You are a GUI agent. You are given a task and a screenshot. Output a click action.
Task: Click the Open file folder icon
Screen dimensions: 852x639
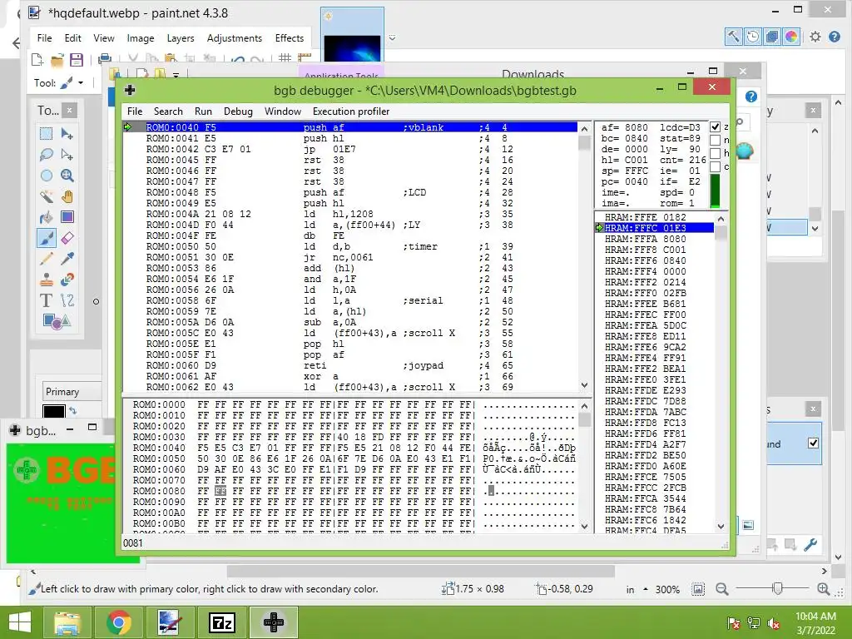click(57, 59)
